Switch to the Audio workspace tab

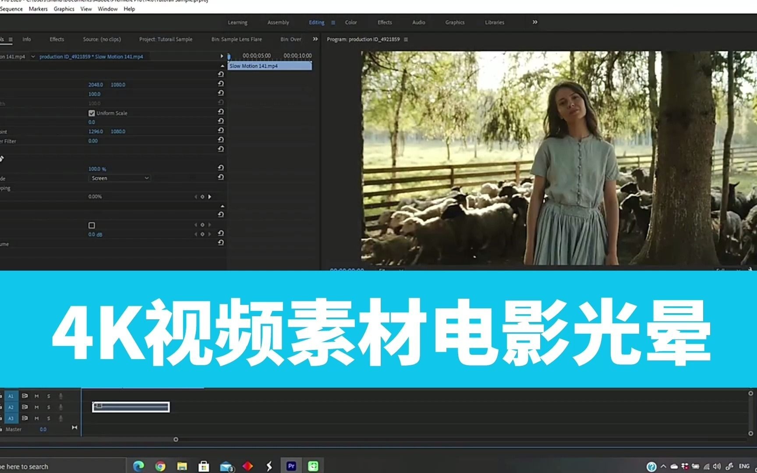(419, 22)
